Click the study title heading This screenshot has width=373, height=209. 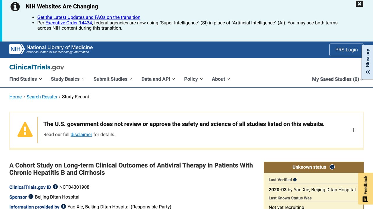click(131, 169)
